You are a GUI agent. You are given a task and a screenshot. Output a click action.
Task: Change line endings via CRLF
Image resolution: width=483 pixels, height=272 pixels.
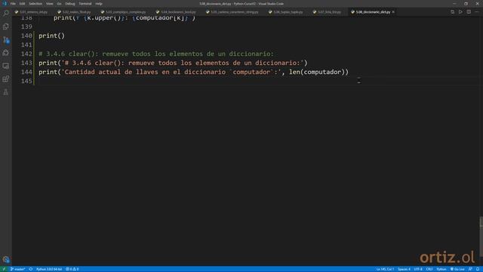tap(429, 269)
